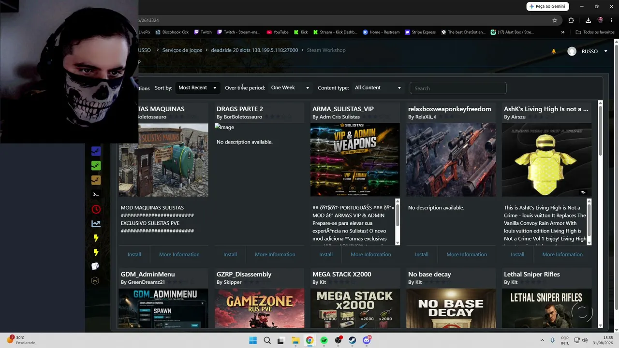Open the red clock schedule icon

96,209
